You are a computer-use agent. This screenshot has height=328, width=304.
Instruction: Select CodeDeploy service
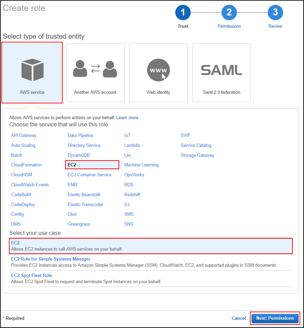(x=23, y=205)
